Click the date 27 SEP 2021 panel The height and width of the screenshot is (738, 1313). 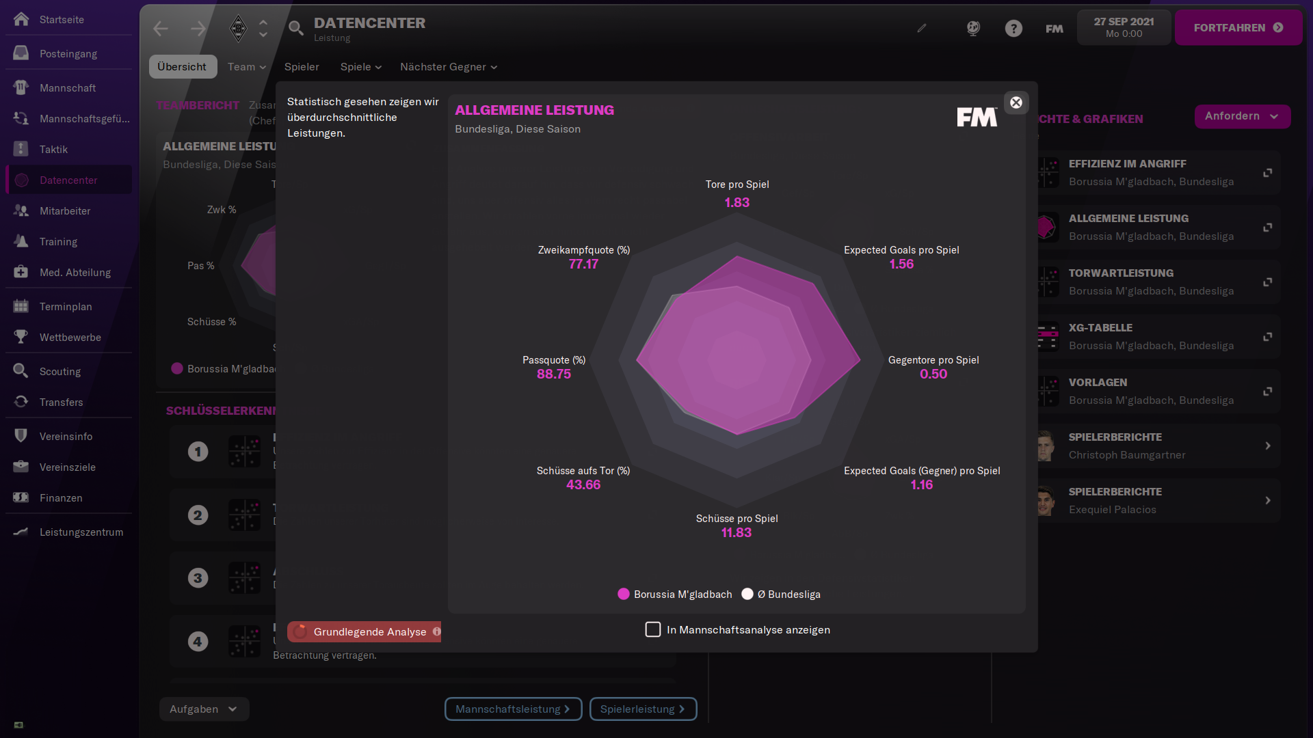tap(1124, 27)
